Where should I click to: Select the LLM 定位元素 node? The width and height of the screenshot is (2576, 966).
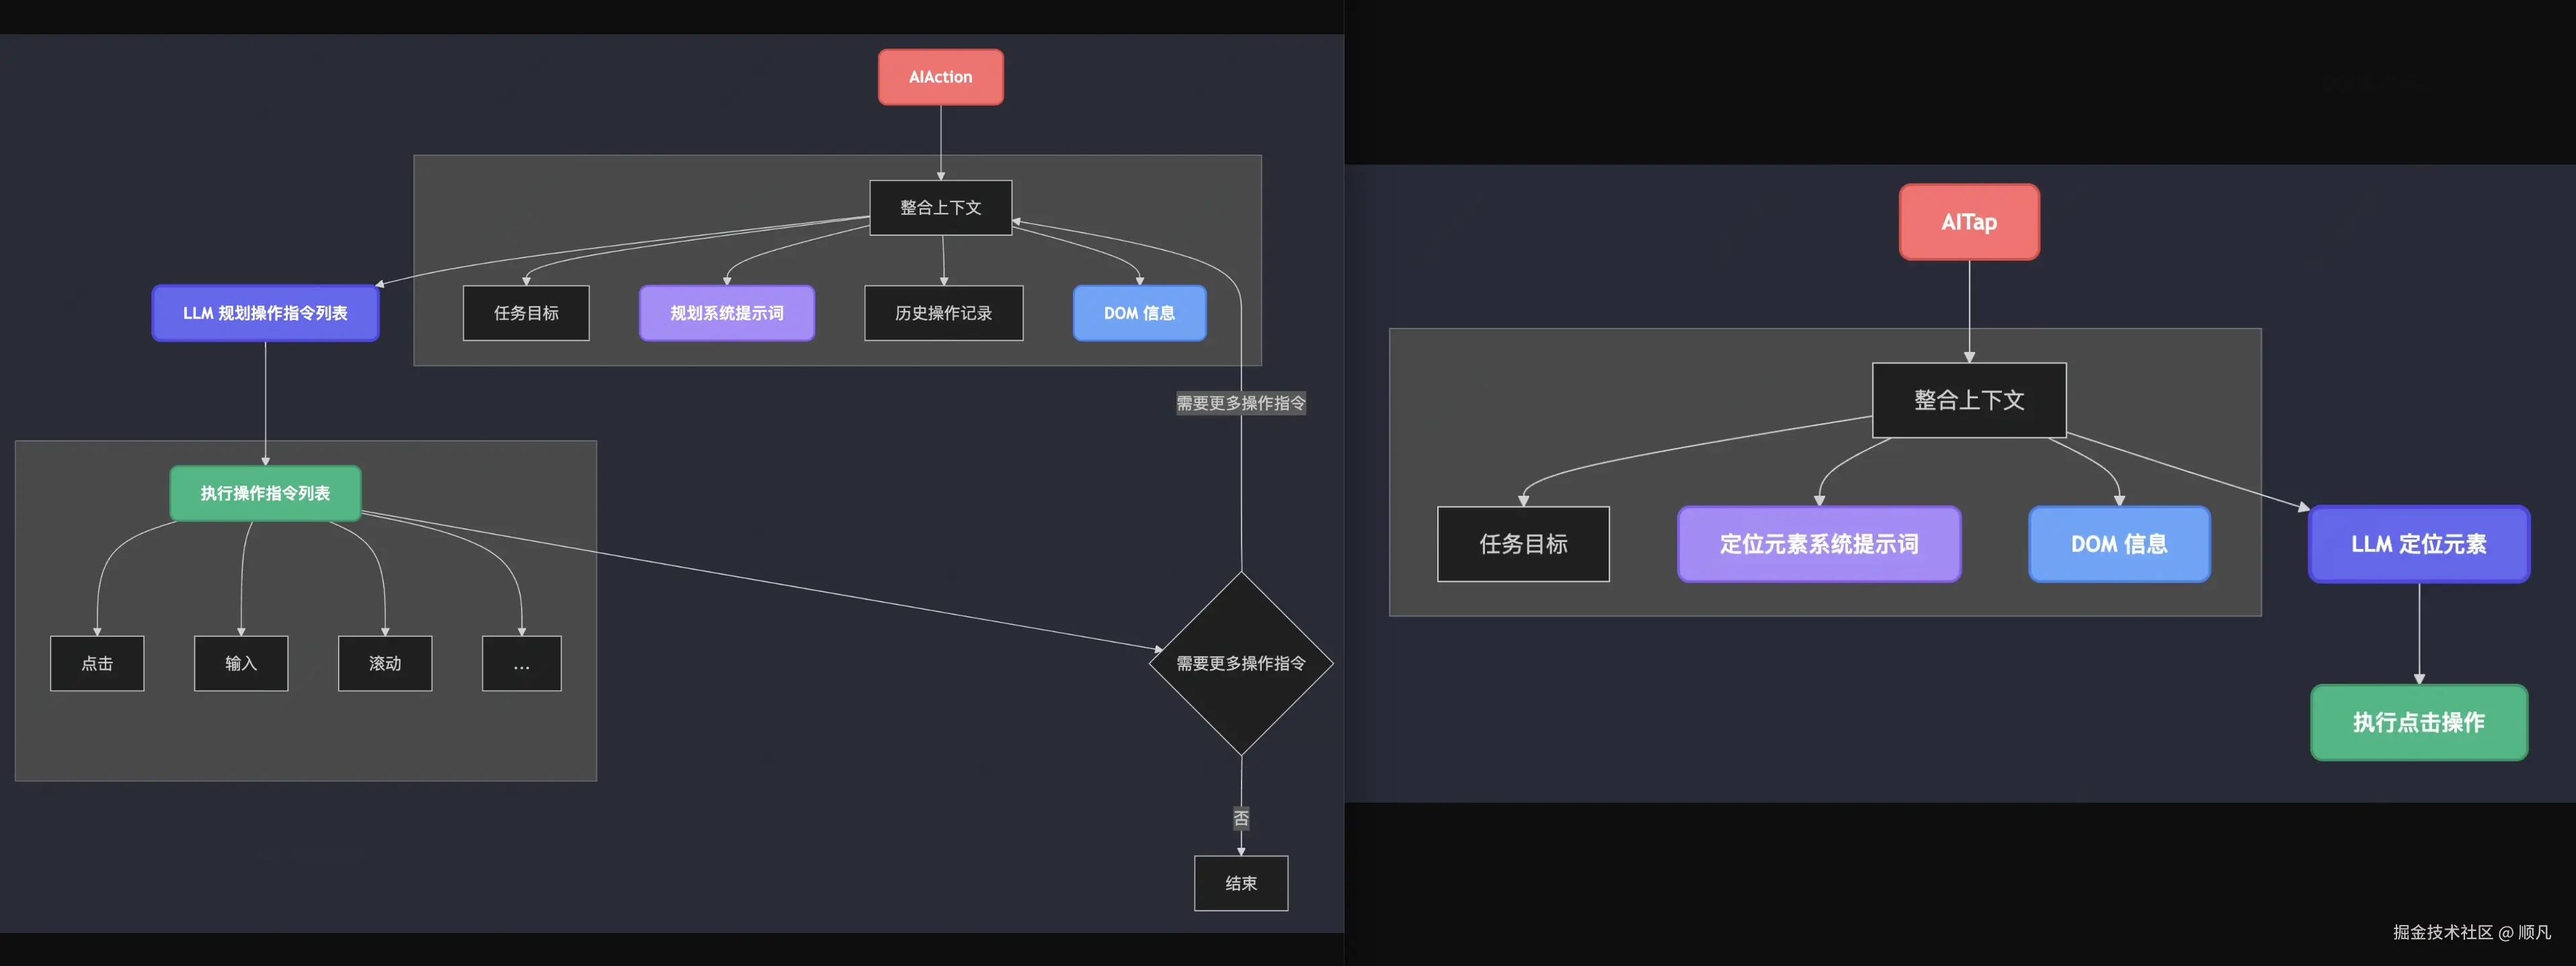2418,543
